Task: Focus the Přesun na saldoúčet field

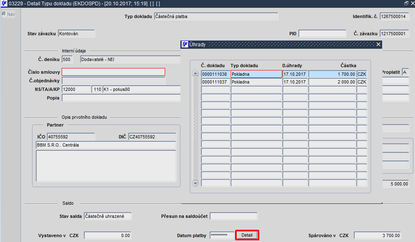Action: 233,216
